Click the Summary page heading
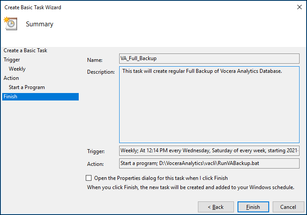 pos(40,24)
